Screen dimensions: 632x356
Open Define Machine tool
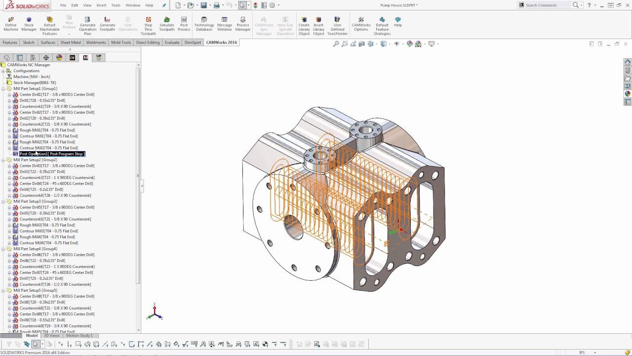click(10, 25)
